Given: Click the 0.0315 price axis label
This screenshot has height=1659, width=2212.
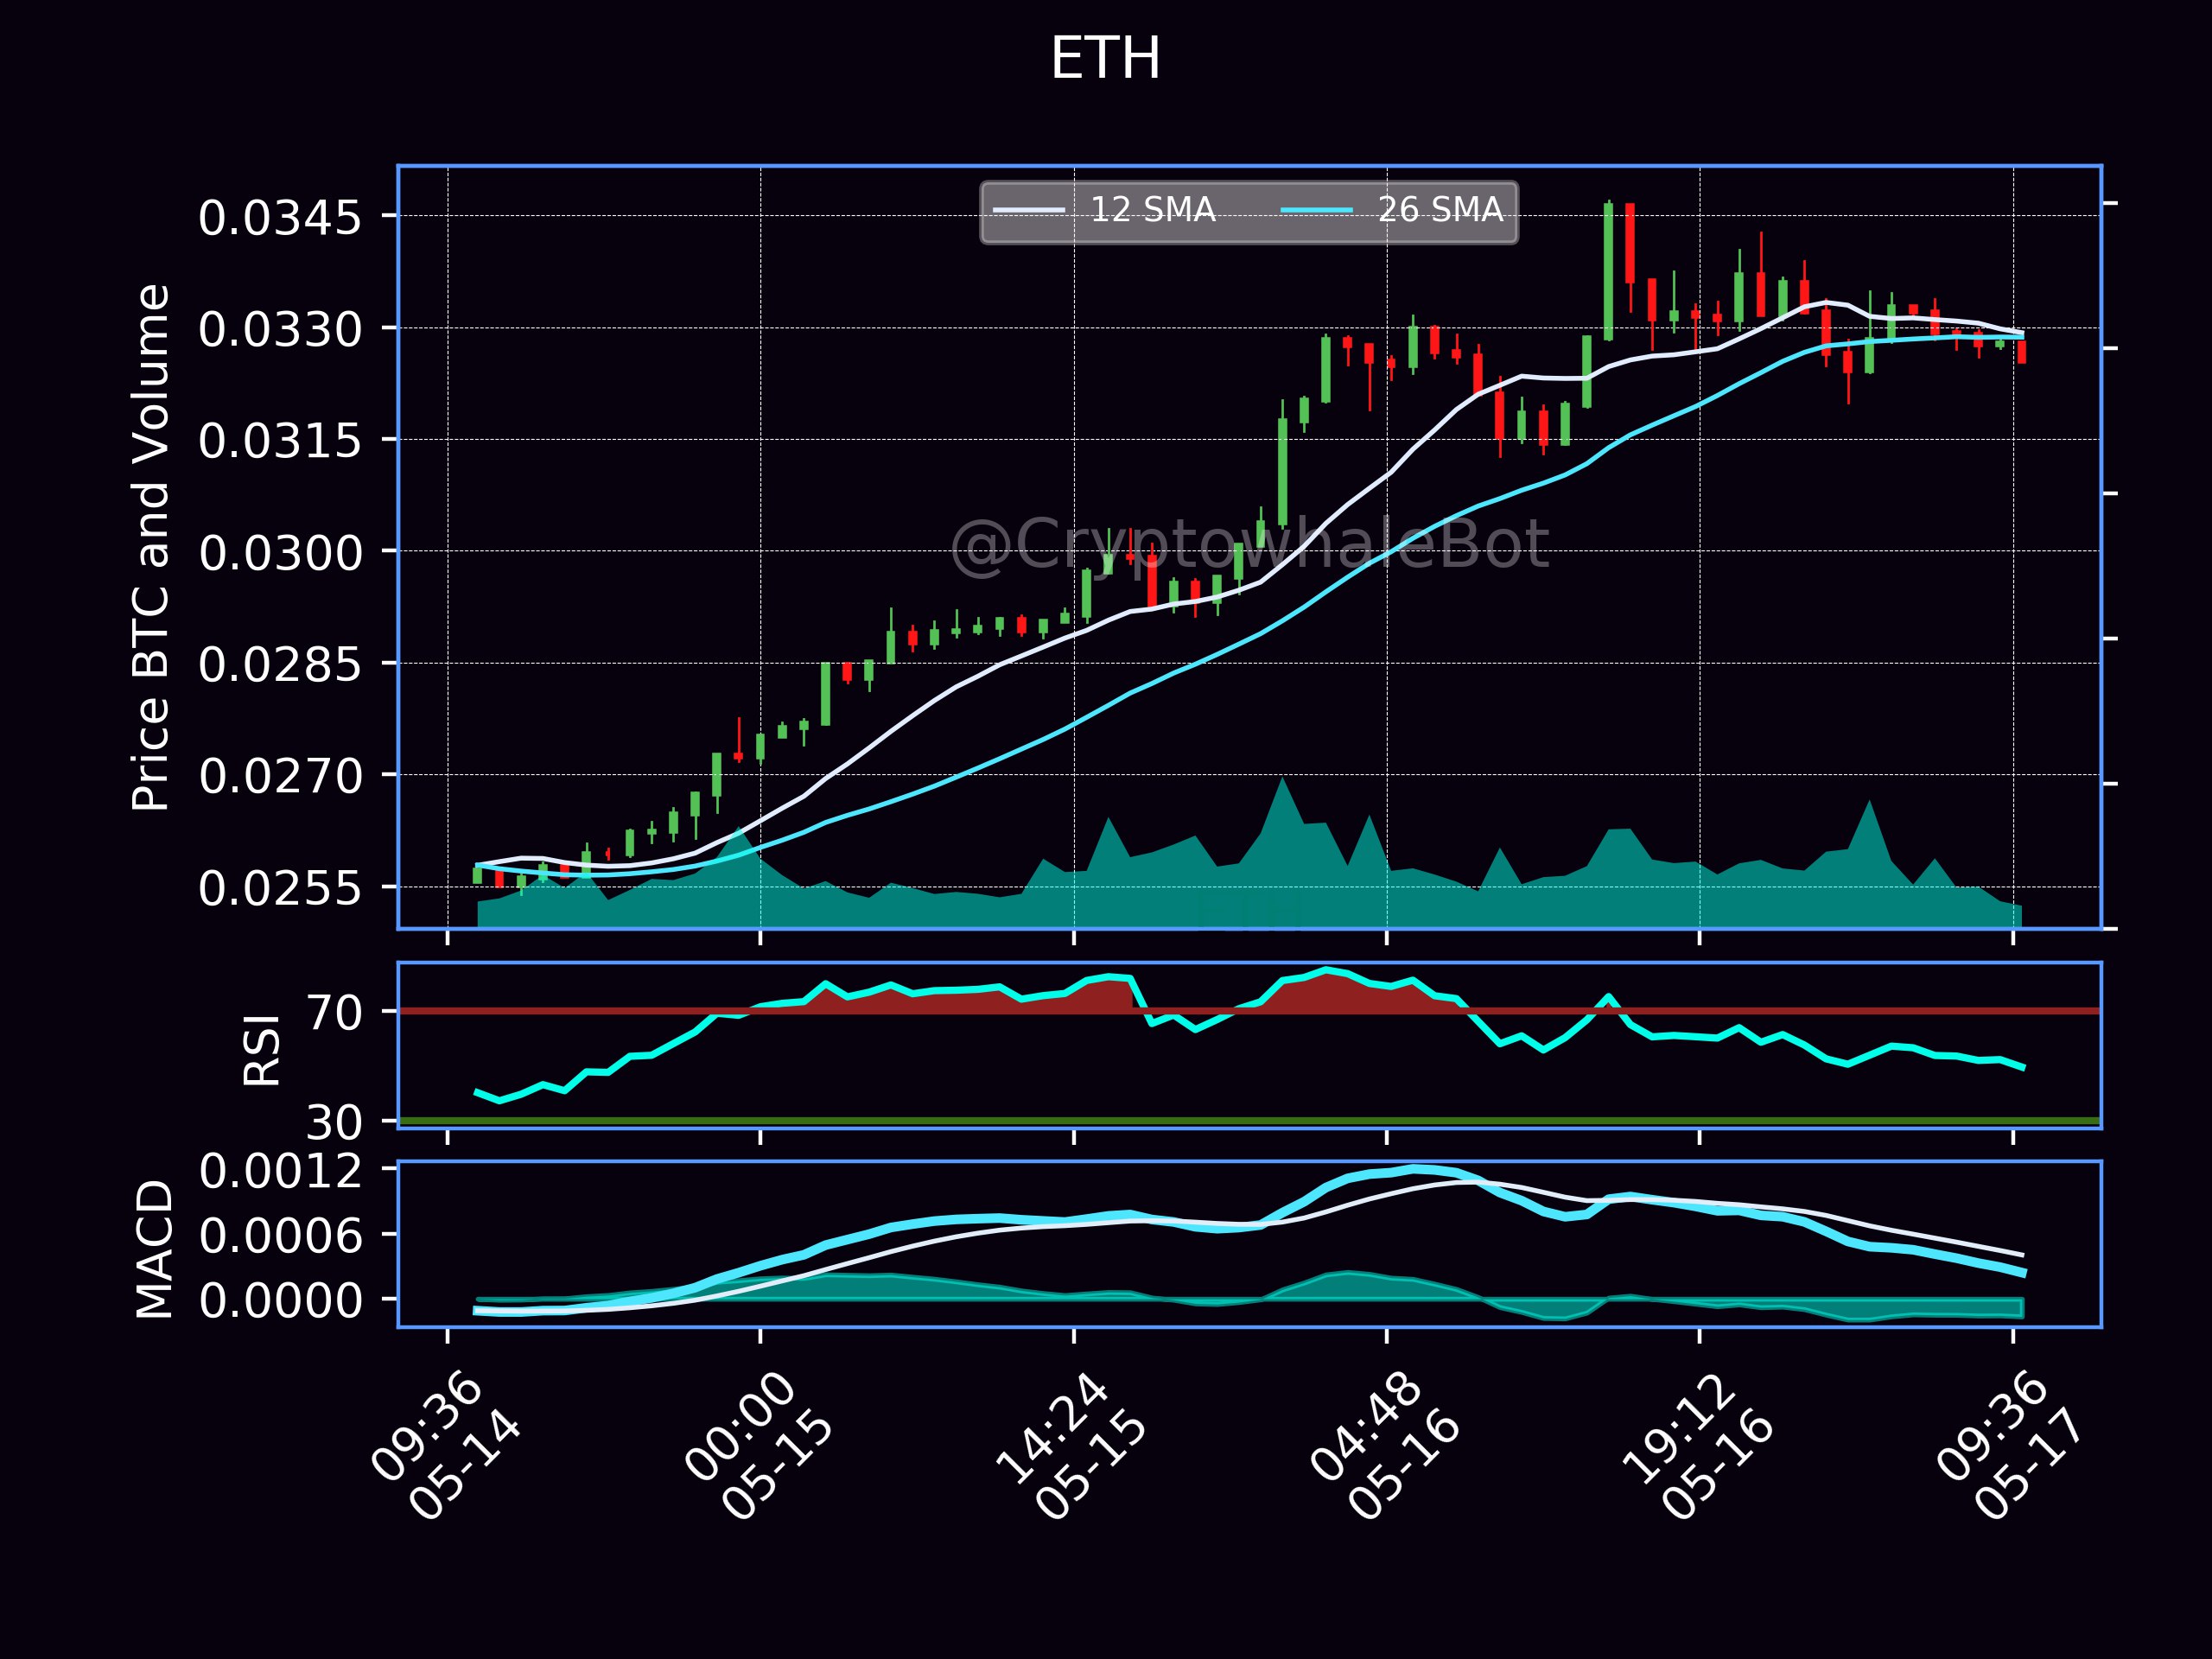Looking at the screenshot, I should pyautogui.click(x=280, y=441).
